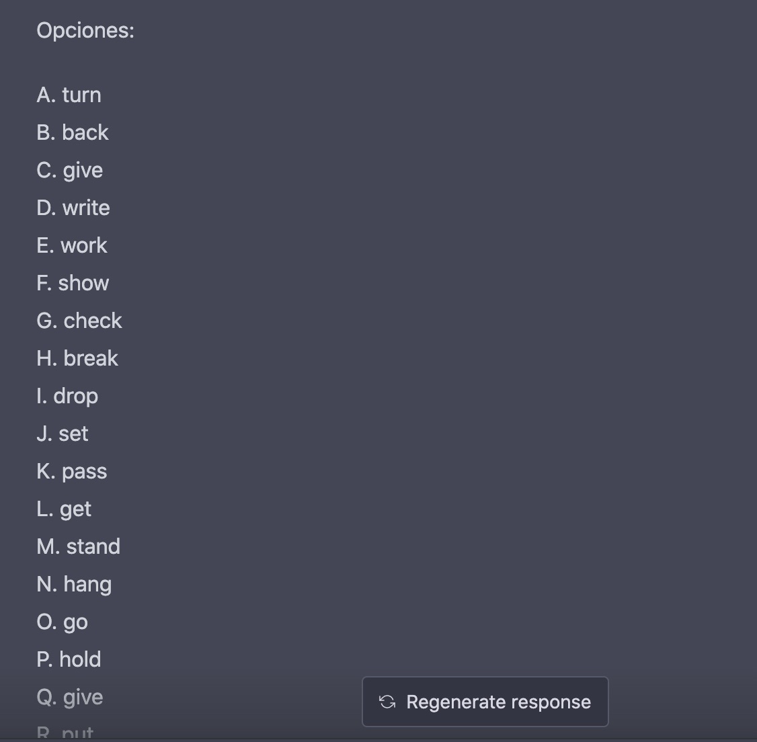Pick the 'N. hang' entry

(x=75, y=585)
